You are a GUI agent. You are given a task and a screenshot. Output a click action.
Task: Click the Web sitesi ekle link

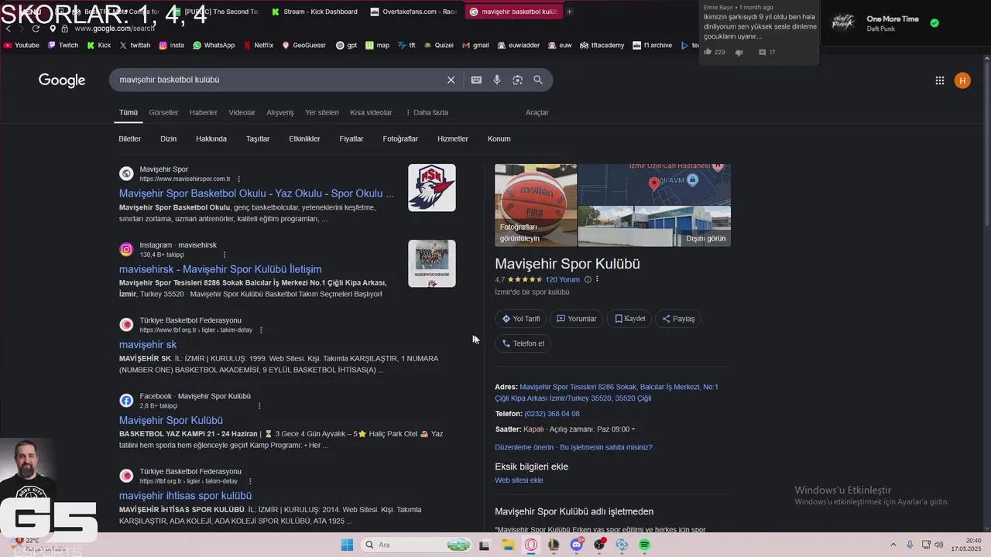(519, 480)
